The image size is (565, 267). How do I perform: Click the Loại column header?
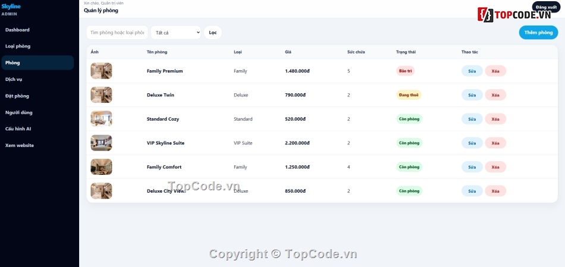[237, 52]
